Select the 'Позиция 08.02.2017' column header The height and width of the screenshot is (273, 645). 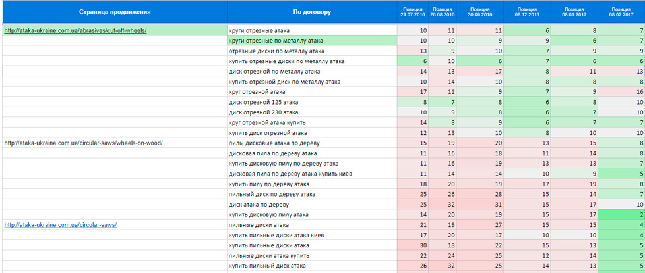[621, 12]
